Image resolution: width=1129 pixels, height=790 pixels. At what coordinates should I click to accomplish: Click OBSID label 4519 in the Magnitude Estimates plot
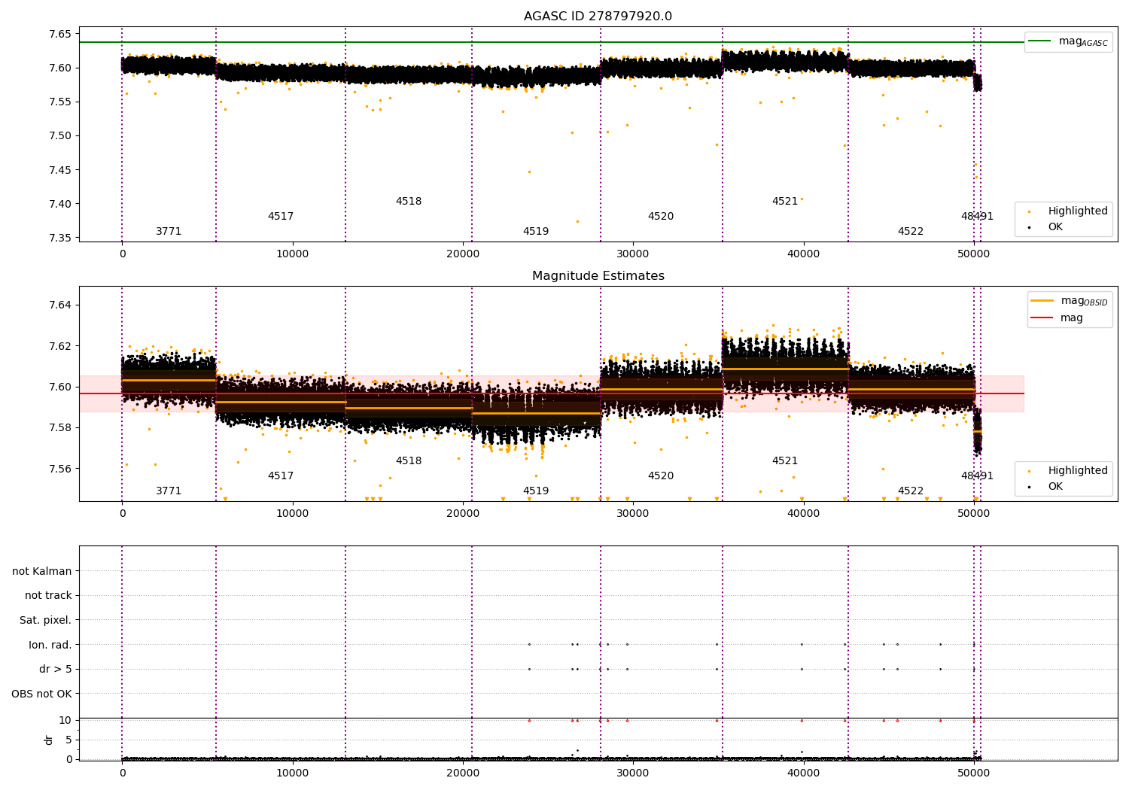click(x=536, y=491)
